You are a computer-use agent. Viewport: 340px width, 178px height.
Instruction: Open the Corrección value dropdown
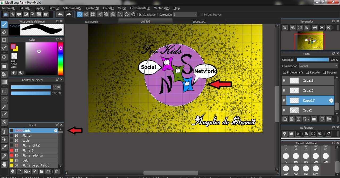click(185, 15)
